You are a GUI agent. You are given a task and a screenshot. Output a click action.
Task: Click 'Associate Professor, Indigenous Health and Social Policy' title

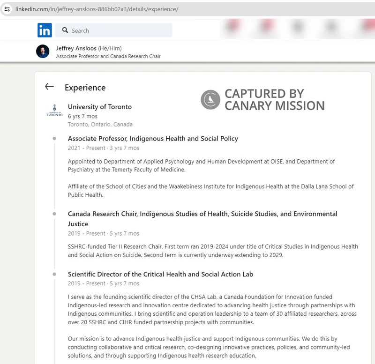tap(153, 139)
